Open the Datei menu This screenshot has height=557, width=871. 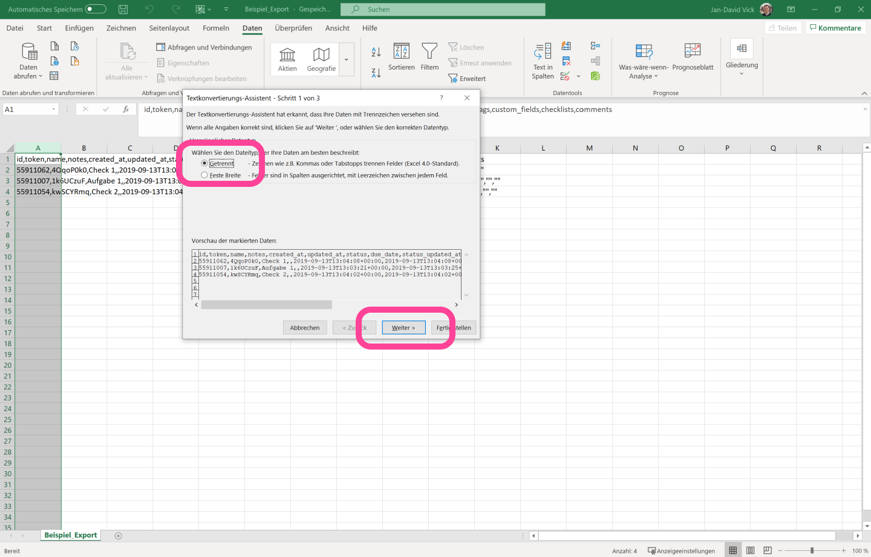15,28
